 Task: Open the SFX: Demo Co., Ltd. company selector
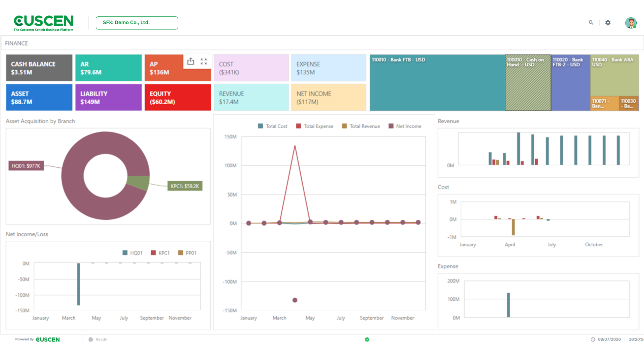[x=137, y=23]
